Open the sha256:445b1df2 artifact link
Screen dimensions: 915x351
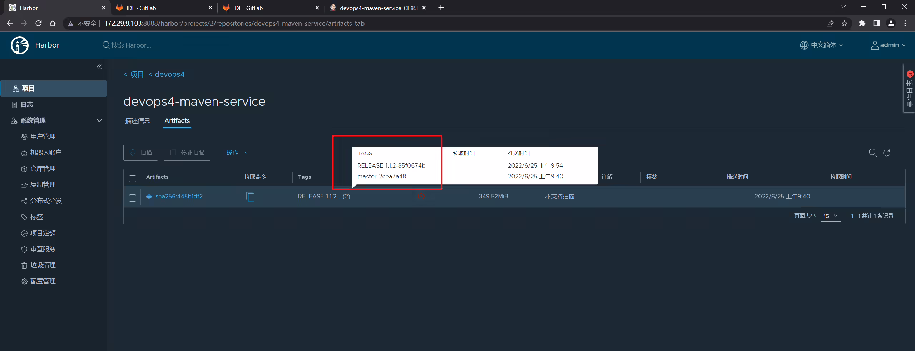click(179, 196)
